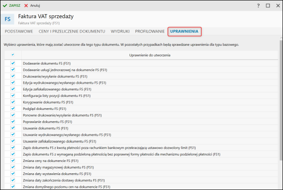Disable Usuwanie dokumentu FS (FS1) permission
This screenshot has width=283, height=190.
point(13,128)
